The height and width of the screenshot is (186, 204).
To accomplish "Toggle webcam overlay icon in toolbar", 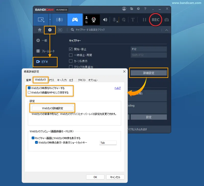I will click(94, 20).
